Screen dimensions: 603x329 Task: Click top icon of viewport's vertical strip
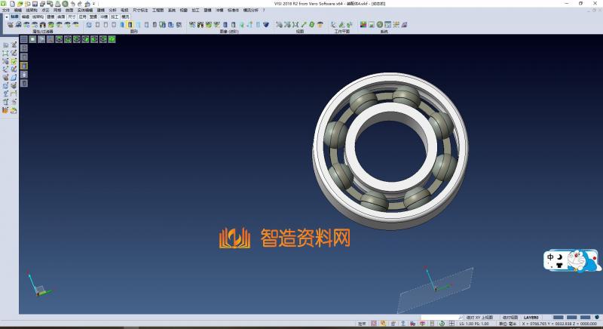[24, 48]
